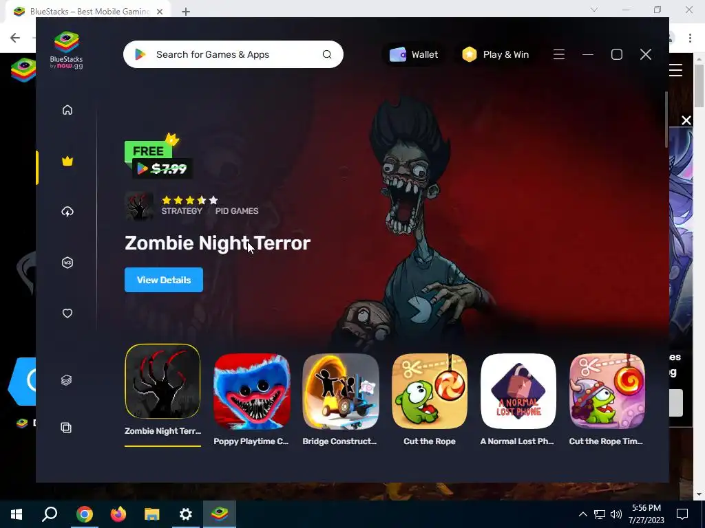Open the volume control in system tray
Viewport: 705px width, 528px height.
[x=616, y=514]
